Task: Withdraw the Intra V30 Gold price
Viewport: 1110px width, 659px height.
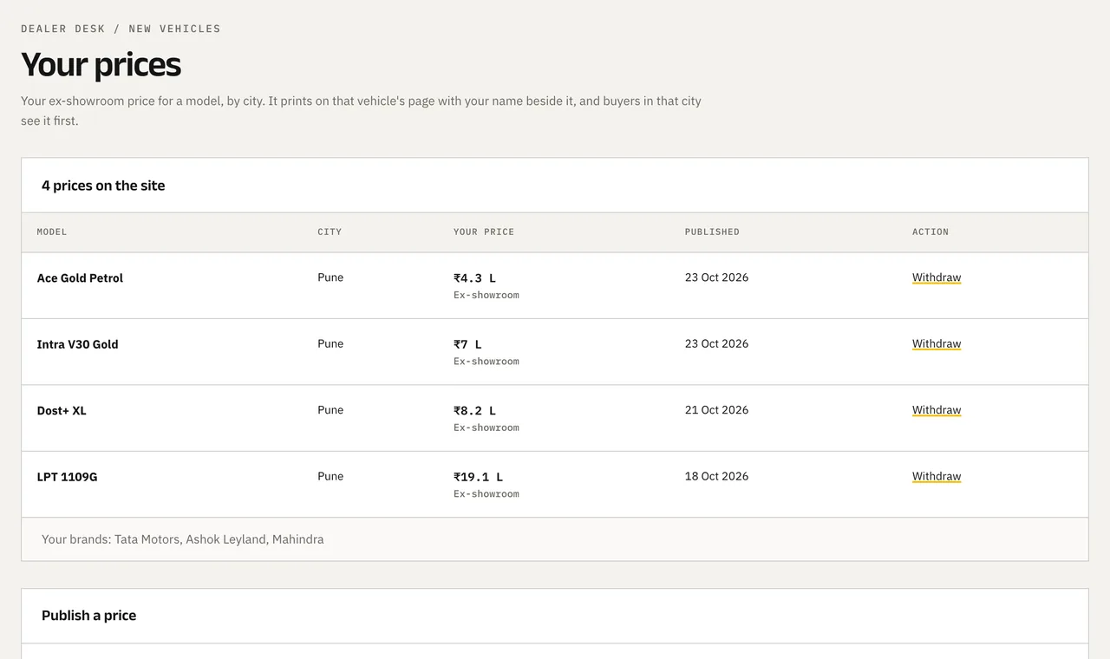Action: [x=937, y=344]
